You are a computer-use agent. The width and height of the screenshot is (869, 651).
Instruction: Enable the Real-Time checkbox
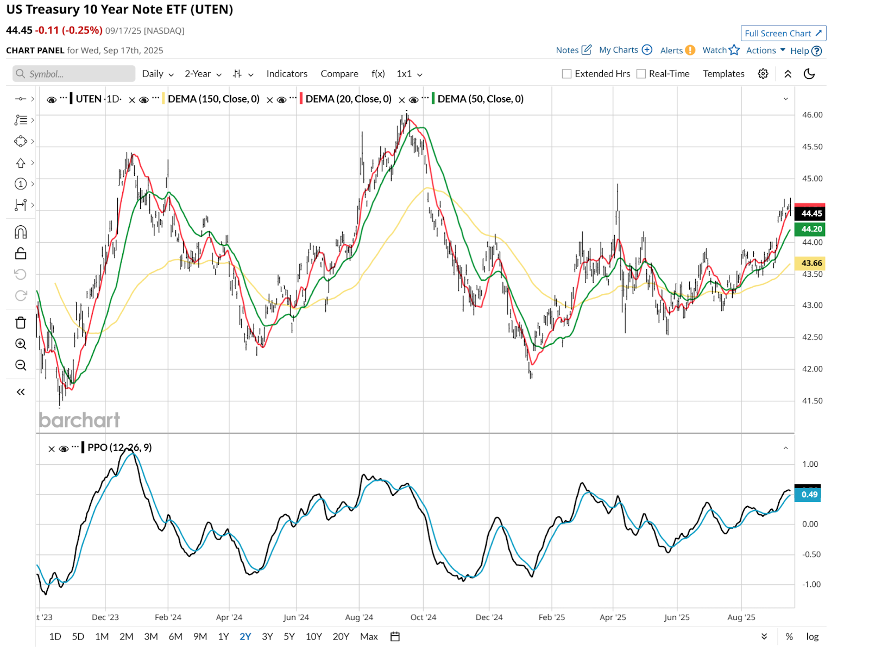[641, 74]
